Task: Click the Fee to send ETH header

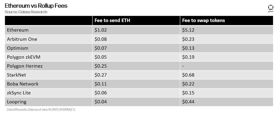Action: (x=112, y=20)
